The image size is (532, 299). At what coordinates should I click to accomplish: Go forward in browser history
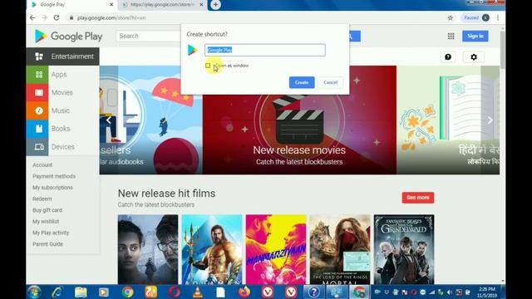pos(44,18)
